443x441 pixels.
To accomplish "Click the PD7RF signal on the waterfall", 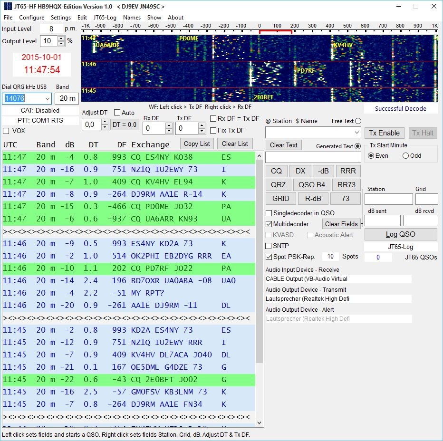I will pyautogui.click(x=306, y=70).
